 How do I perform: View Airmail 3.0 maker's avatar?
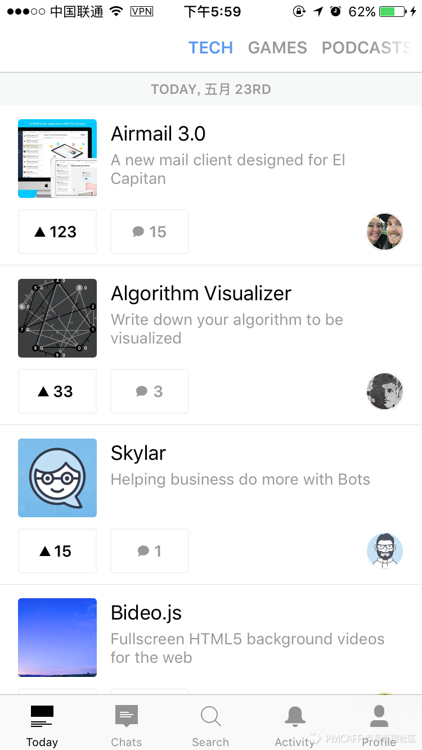coord(385,232)
